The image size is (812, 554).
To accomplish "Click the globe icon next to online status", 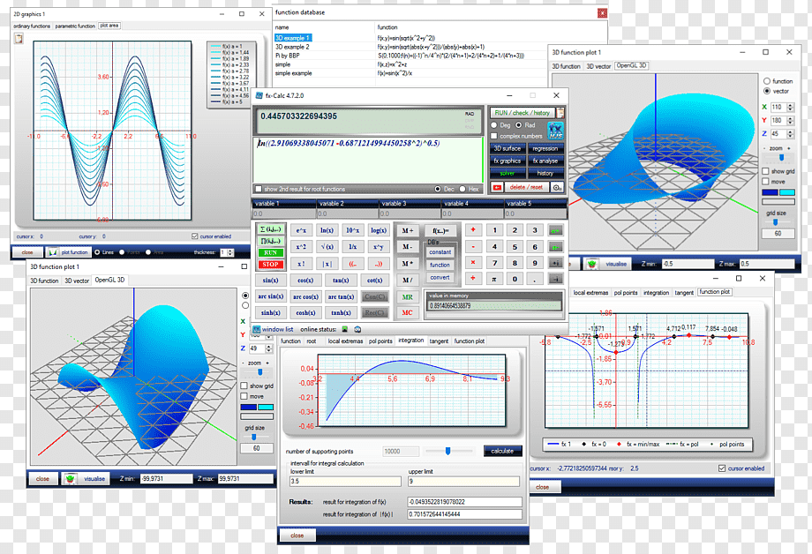I will click(x=357, y=329).
